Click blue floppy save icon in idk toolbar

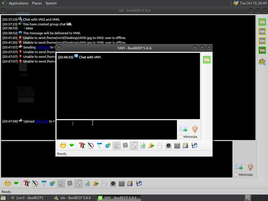pos(139,183)
